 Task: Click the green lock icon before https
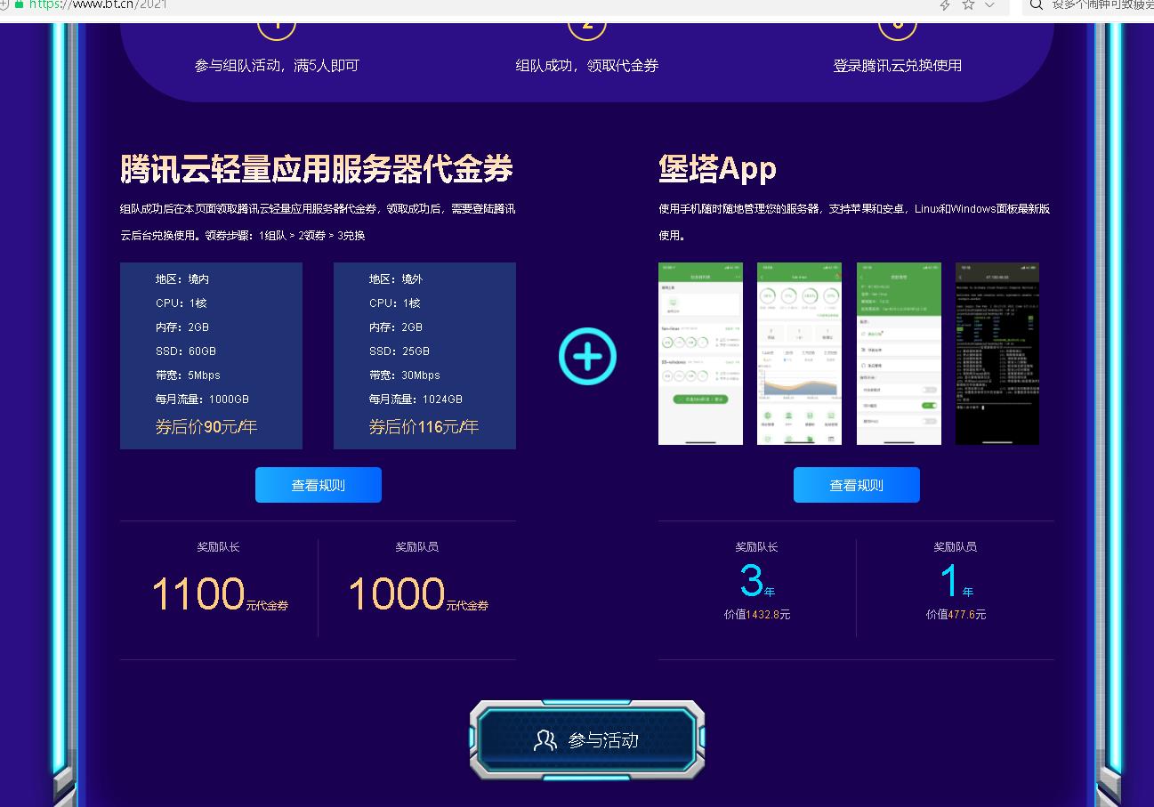pyautogui.click(x=18, y=4)
